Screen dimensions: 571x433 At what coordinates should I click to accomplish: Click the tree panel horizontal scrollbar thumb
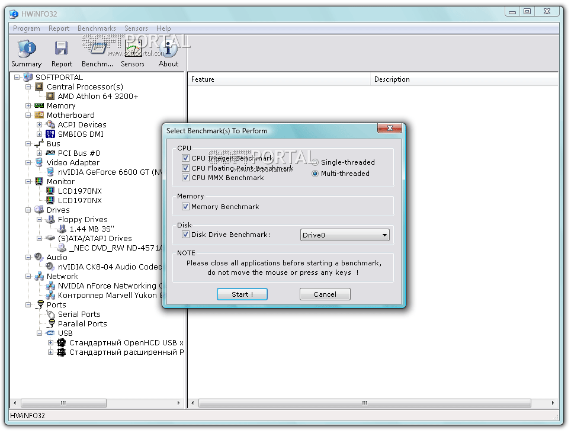[64, 403]
